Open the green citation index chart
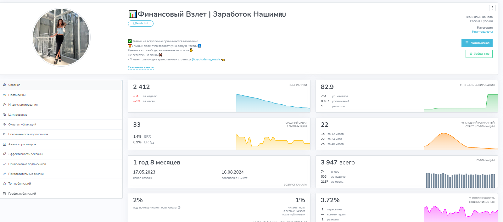Image resolution: width=503 pixels, height=222 pixels. (x=461, y=103)
